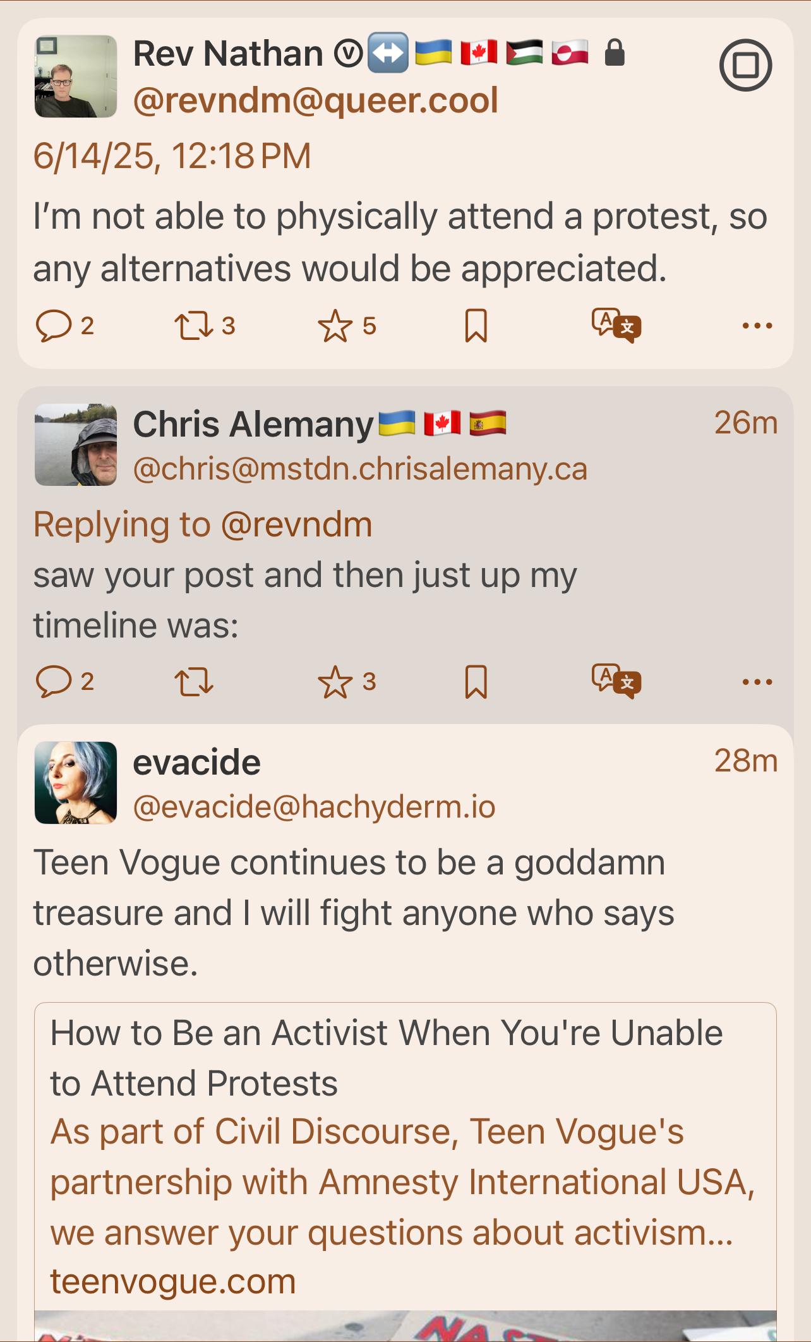
Task: Open the @evacide@hachyderm.io handle
Action: coord(314,807)
